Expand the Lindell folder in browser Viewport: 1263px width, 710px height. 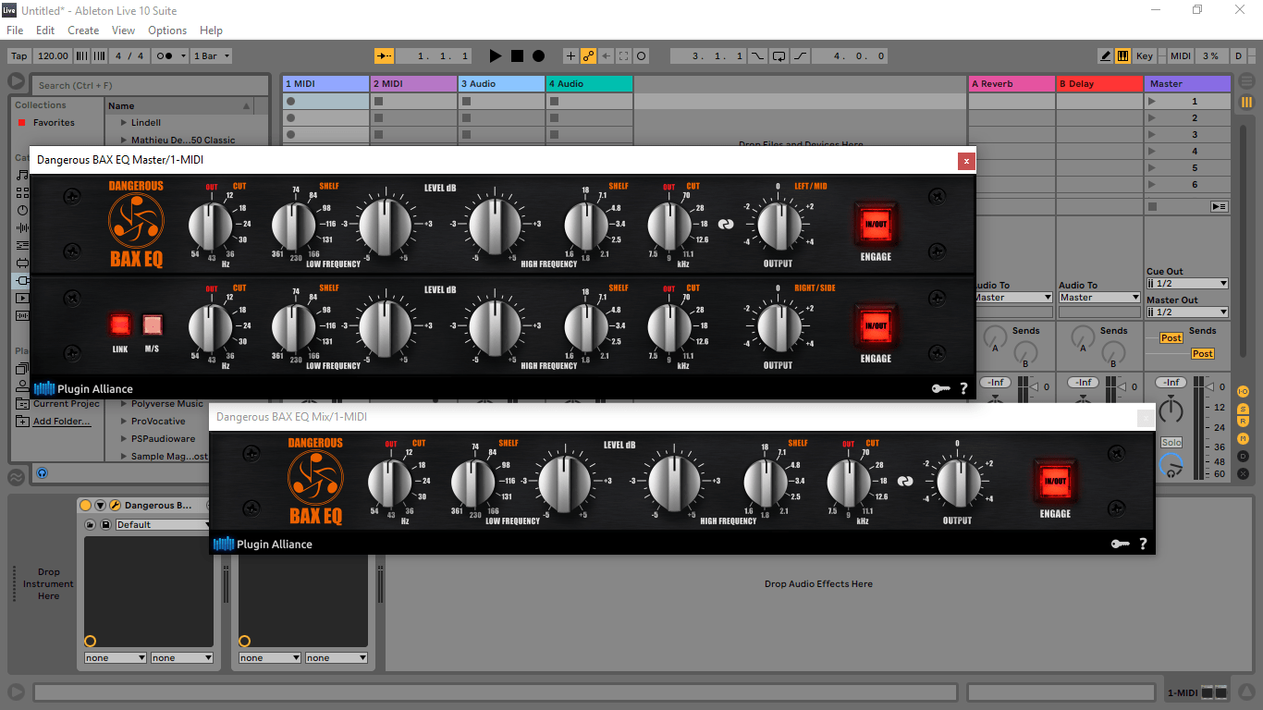tap(123, 122)
